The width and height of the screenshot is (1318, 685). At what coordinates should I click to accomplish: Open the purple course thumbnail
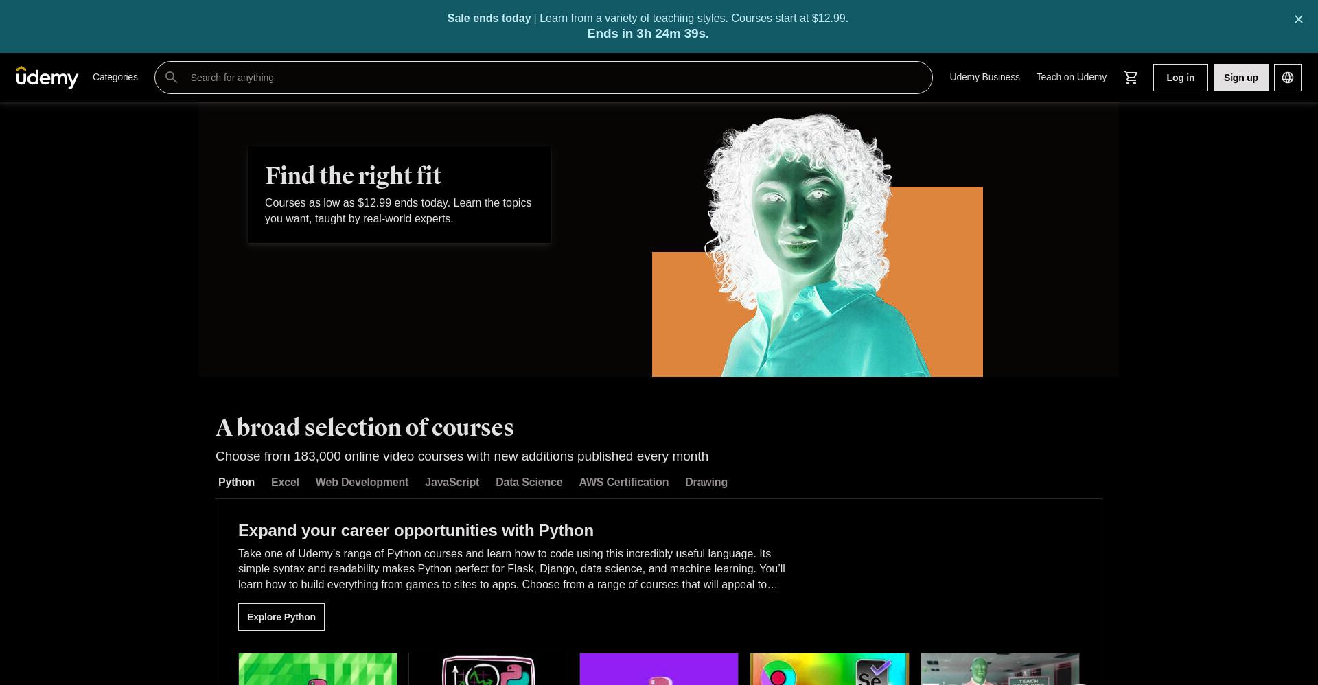click(659, 669)
